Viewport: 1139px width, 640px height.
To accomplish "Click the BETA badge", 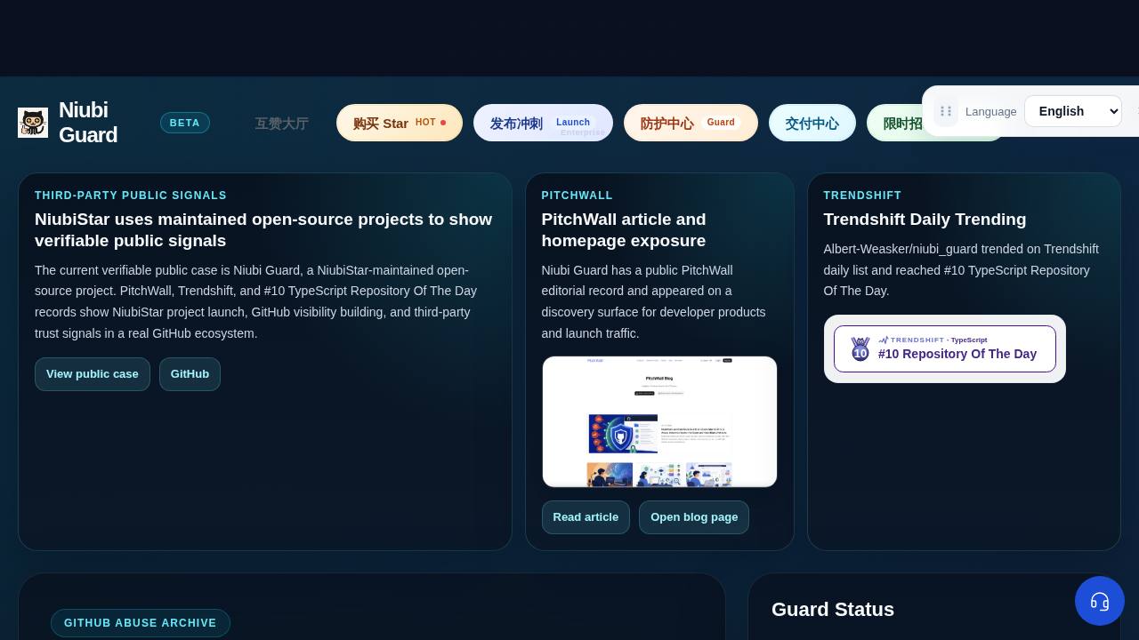I will (185, 123).
